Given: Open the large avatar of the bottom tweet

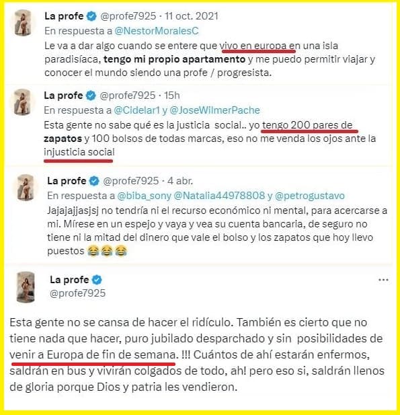Looking at the screenshot, I should coord(26,287).
